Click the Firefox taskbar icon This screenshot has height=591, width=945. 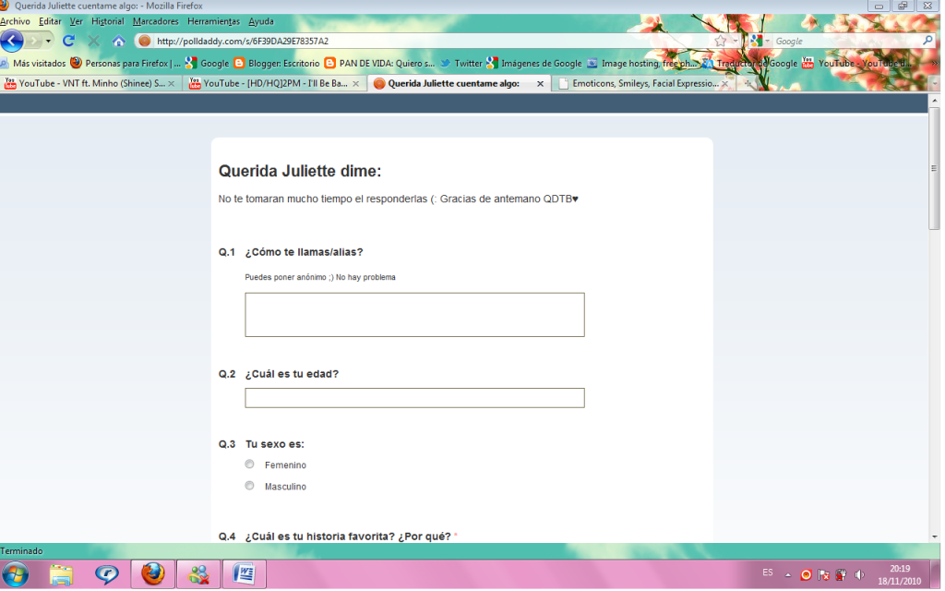[153, 574]
